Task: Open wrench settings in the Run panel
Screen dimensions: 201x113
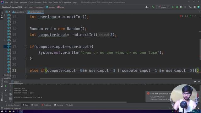Action: (x=6, y=90)
